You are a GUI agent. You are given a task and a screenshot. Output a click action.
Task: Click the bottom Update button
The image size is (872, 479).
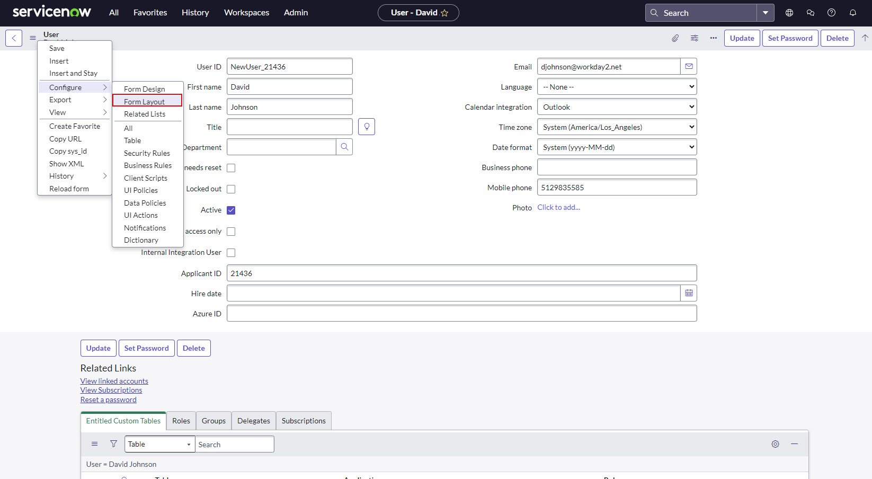(x=98, y=348)
